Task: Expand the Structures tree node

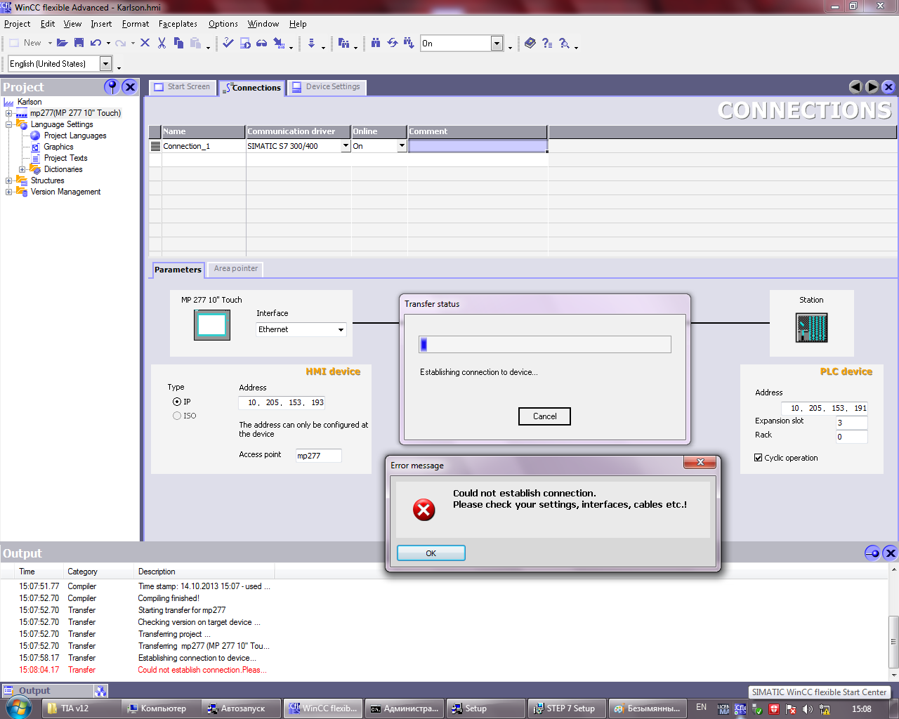Action: click(8, 180)
